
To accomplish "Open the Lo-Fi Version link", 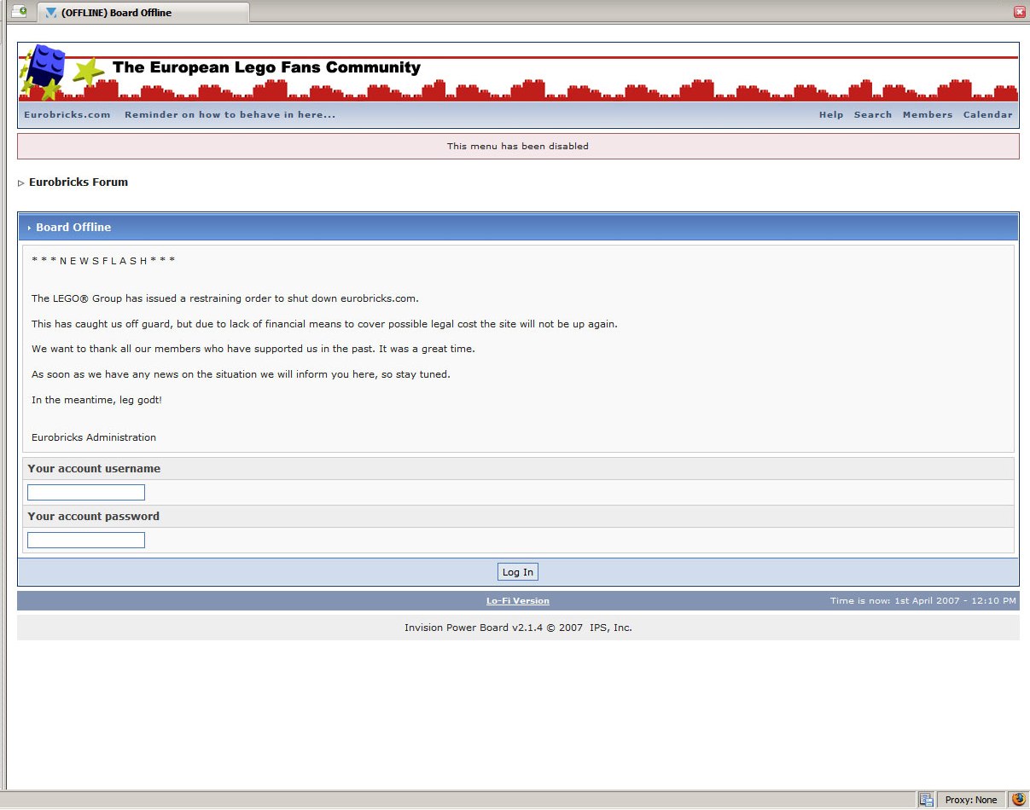I will pos(517,601).
